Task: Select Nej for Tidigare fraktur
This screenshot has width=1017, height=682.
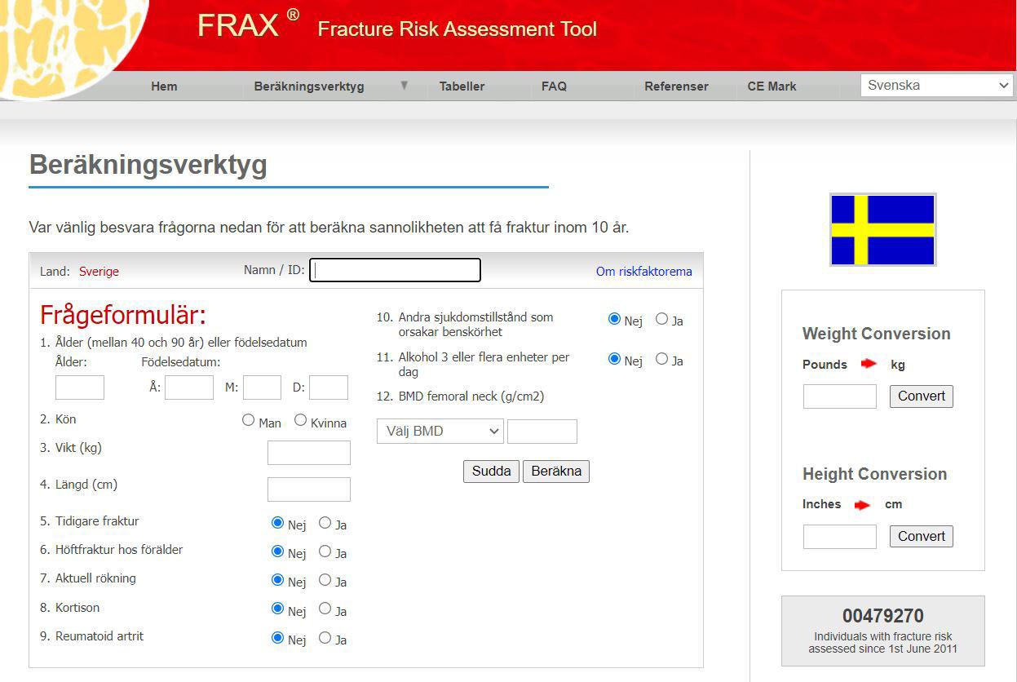Action: pos(277,522)
